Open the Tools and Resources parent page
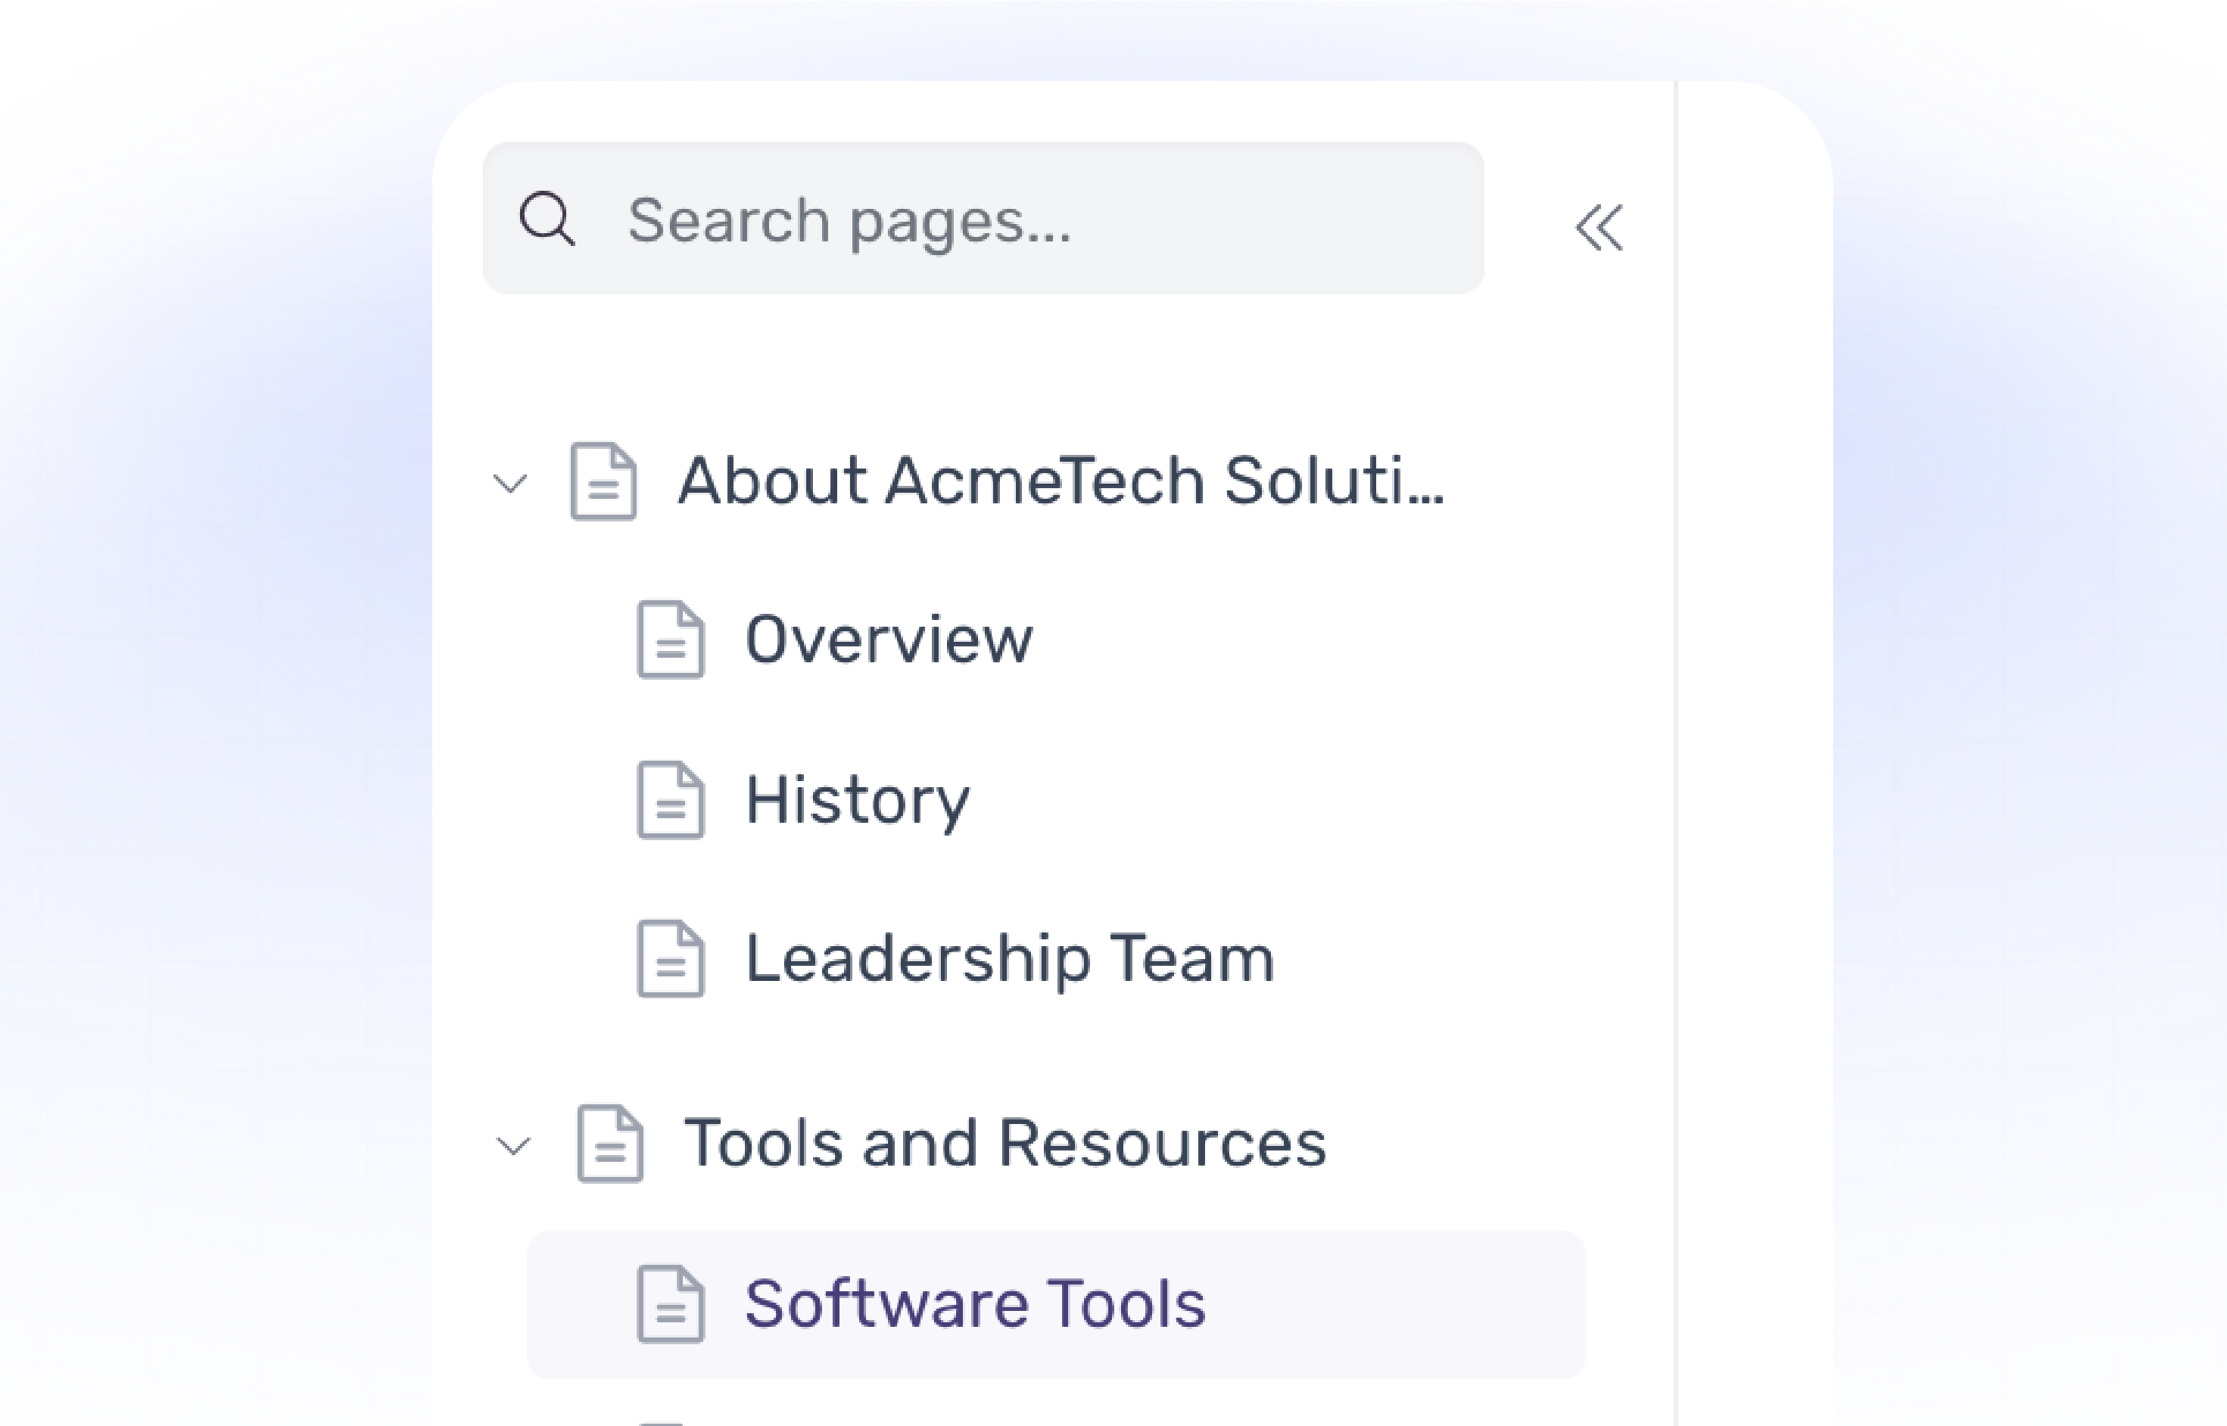 (1008, 1143)
